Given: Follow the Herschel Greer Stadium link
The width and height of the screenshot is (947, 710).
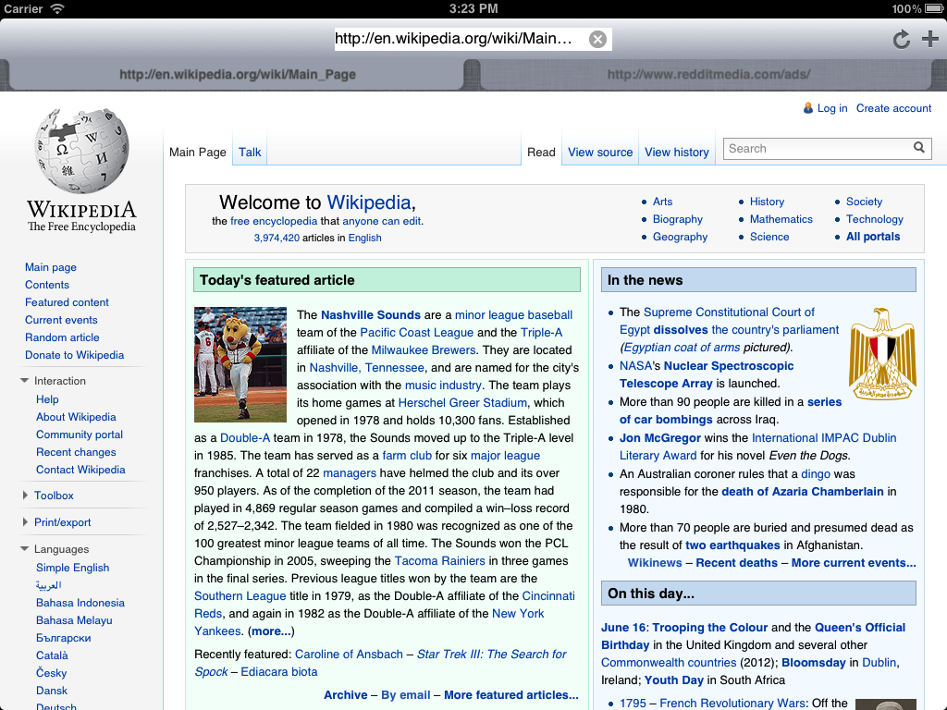Looking at the screenshot, I should click(462, 403).
